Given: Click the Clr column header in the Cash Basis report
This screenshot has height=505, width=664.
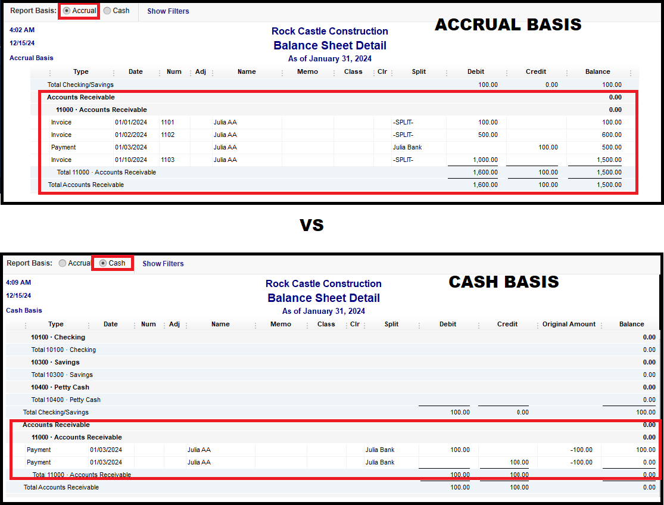Looking at the screenshot, I should click(x=355, y=324).
